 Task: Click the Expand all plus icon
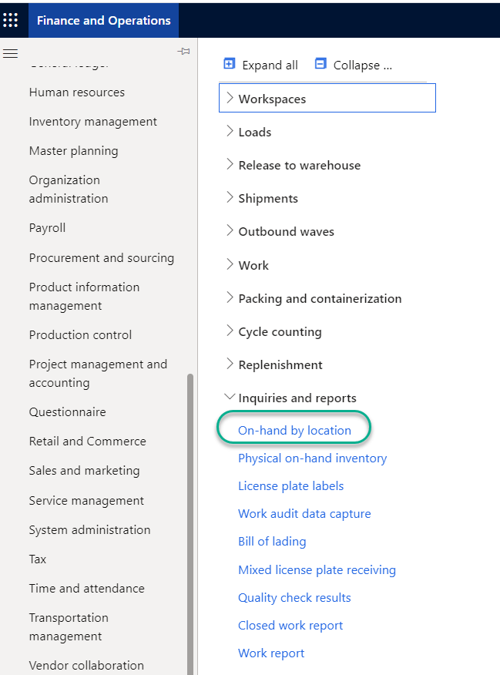coord(229,64)
